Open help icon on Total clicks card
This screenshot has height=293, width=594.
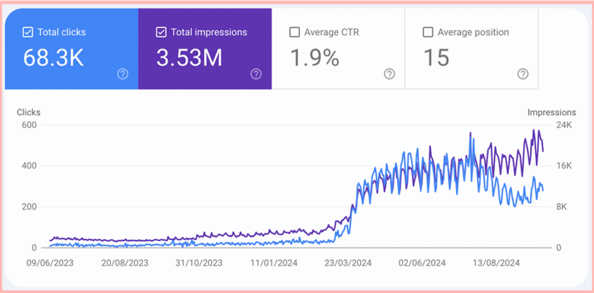(122, 74)
